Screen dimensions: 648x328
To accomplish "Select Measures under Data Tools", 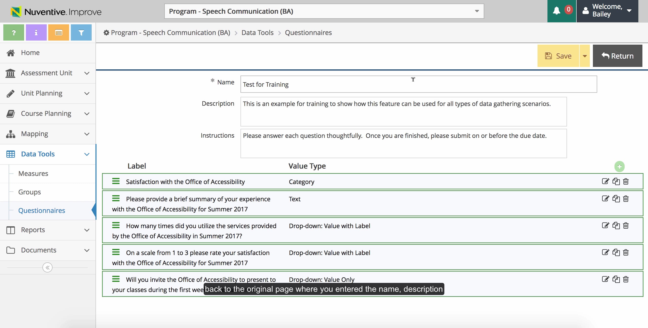I will pyautogui.click(x=33, y=173).
